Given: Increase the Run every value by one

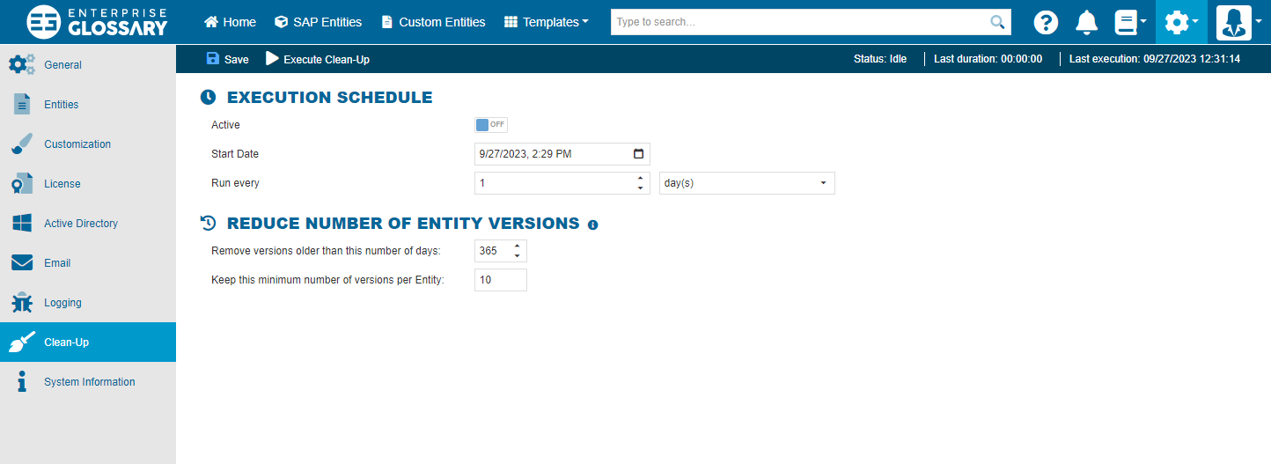Looking at the screenshot, I should click(x=639, y=179).
